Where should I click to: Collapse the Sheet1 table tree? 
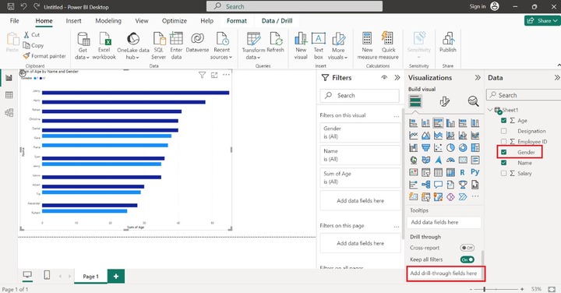(x=490, y=110)
